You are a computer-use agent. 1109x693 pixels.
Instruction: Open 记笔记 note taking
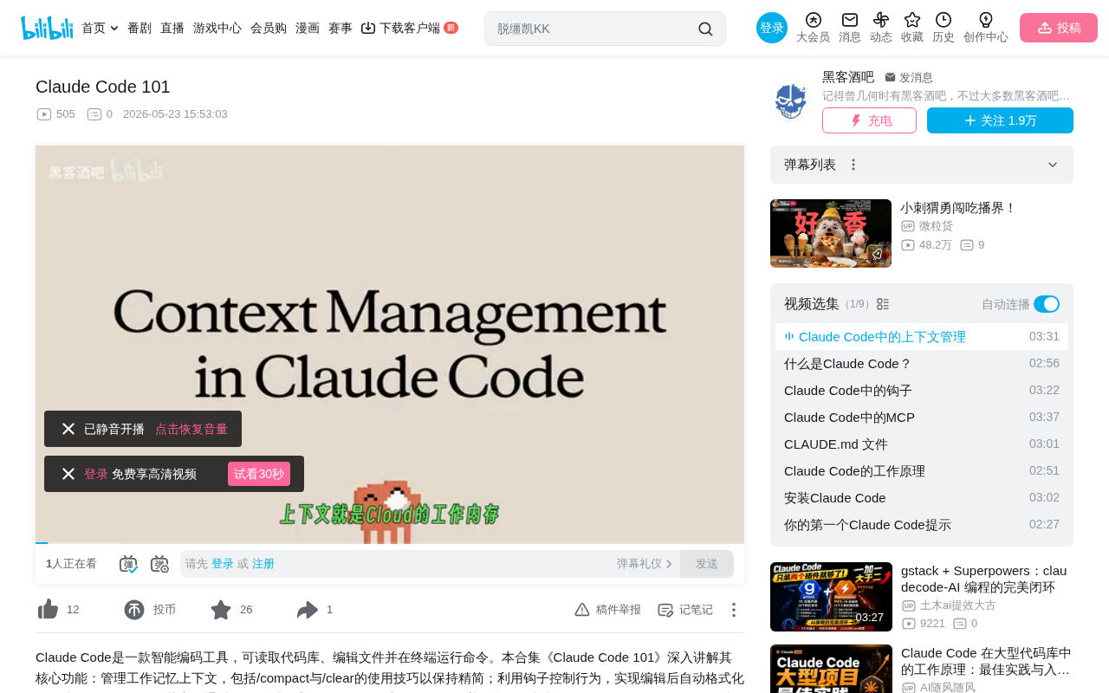pos(685,610)
